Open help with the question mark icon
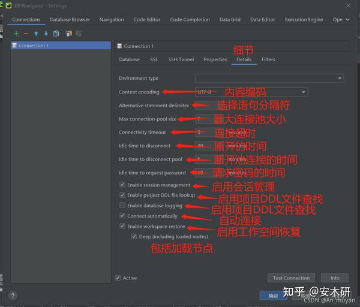360x307 pixels. [13, 296]
